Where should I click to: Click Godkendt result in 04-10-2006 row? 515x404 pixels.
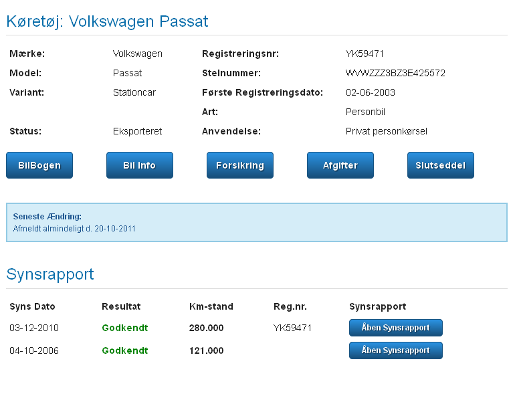[x=125, y=350]
